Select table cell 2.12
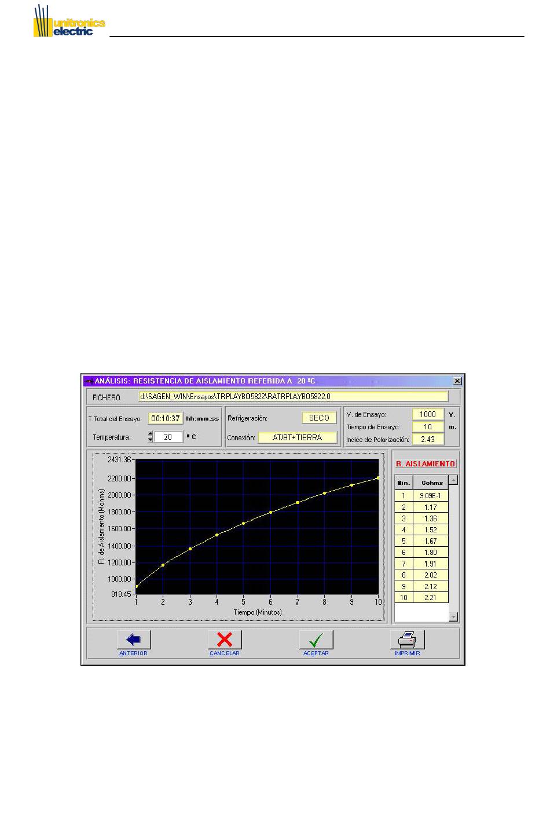This screenshot has width=550, height=822. coord(431,586)
